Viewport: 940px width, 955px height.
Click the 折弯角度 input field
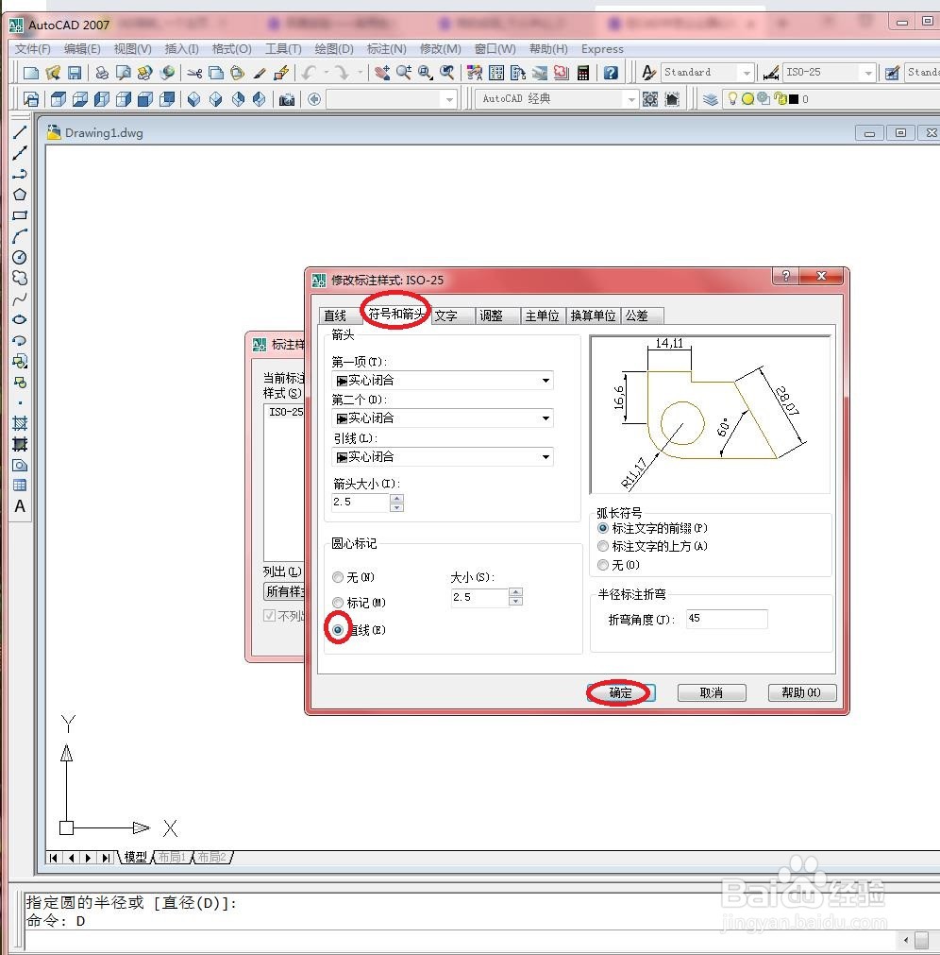click(727, 618)
